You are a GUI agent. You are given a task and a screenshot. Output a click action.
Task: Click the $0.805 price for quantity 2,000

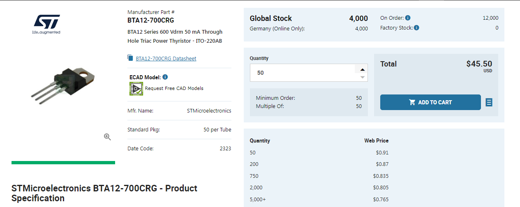tap(381, 188)
